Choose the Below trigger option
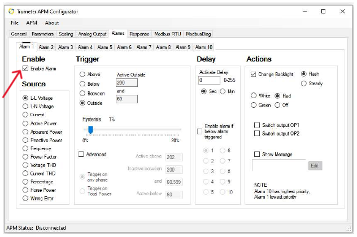357x237 pixels. [82, 84]
